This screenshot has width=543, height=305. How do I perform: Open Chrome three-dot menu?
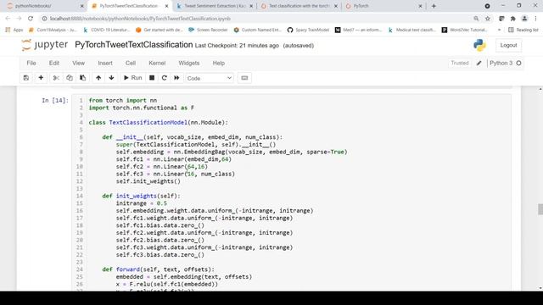[535, 19]
